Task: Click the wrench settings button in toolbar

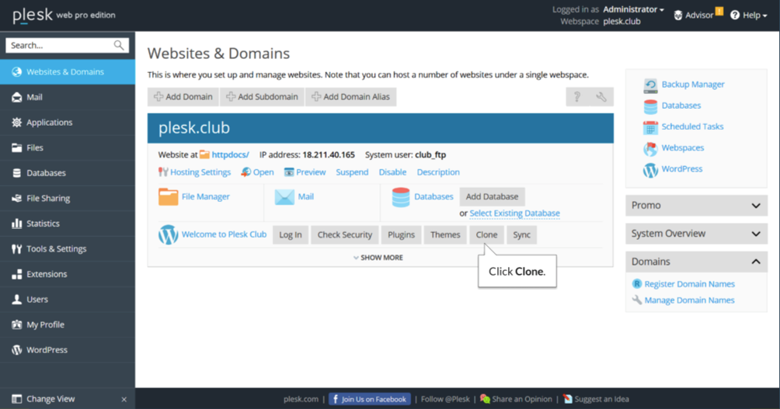Action: (x=601, y=96)
